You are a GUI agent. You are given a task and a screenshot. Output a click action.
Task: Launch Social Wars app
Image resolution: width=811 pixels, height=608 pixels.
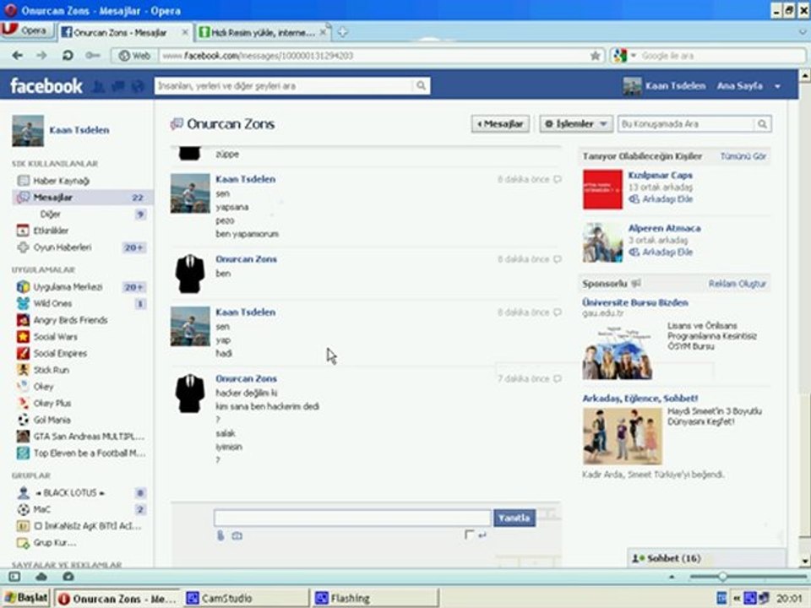[x=56, y=337]
